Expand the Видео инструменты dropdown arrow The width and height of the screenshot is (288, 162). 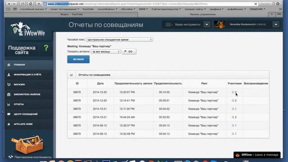pos(207,24)
